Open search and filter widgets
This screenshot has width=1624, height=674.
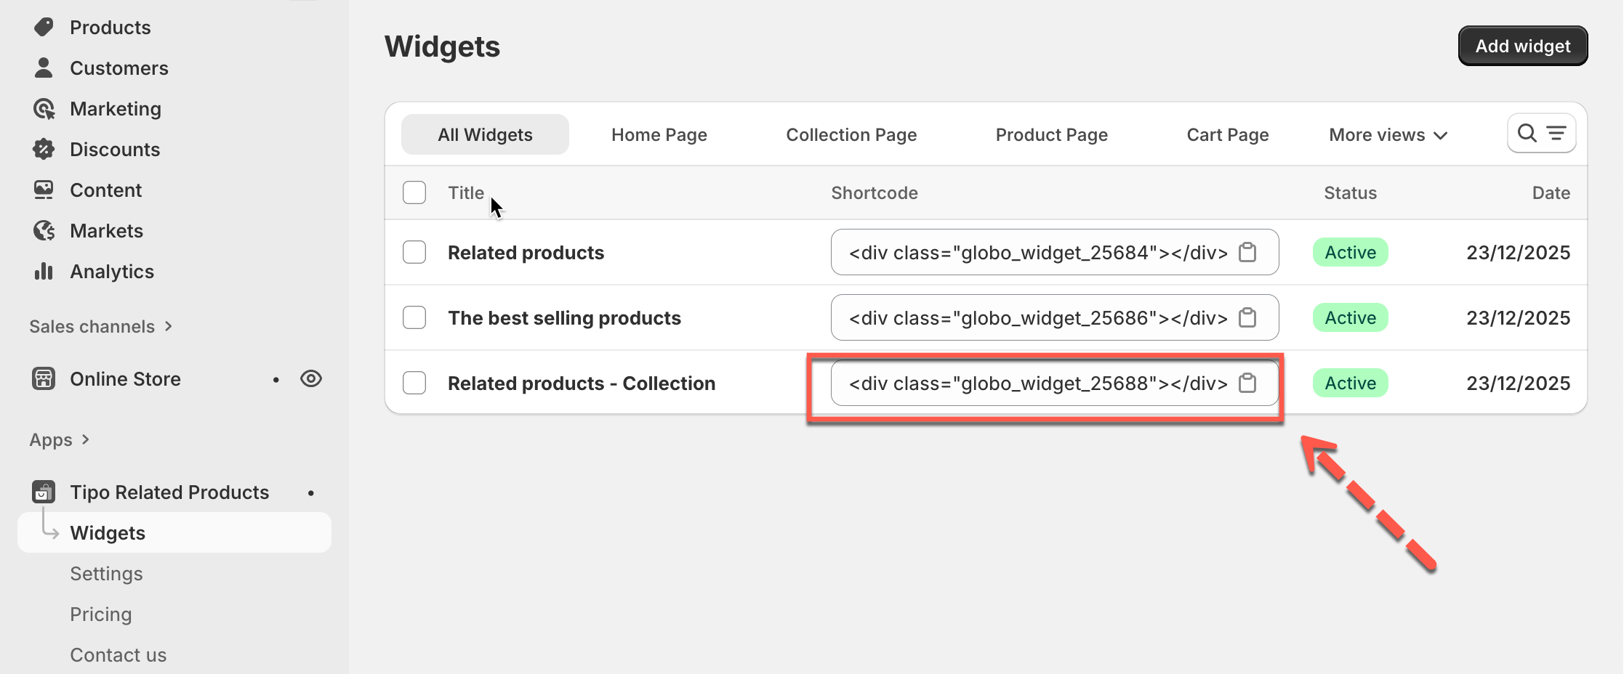1541,134
